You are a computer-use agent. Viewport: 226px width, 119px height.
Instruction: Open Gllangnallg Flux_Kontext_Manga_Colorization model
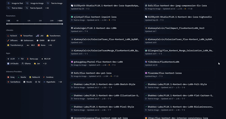tap(180, 52)
